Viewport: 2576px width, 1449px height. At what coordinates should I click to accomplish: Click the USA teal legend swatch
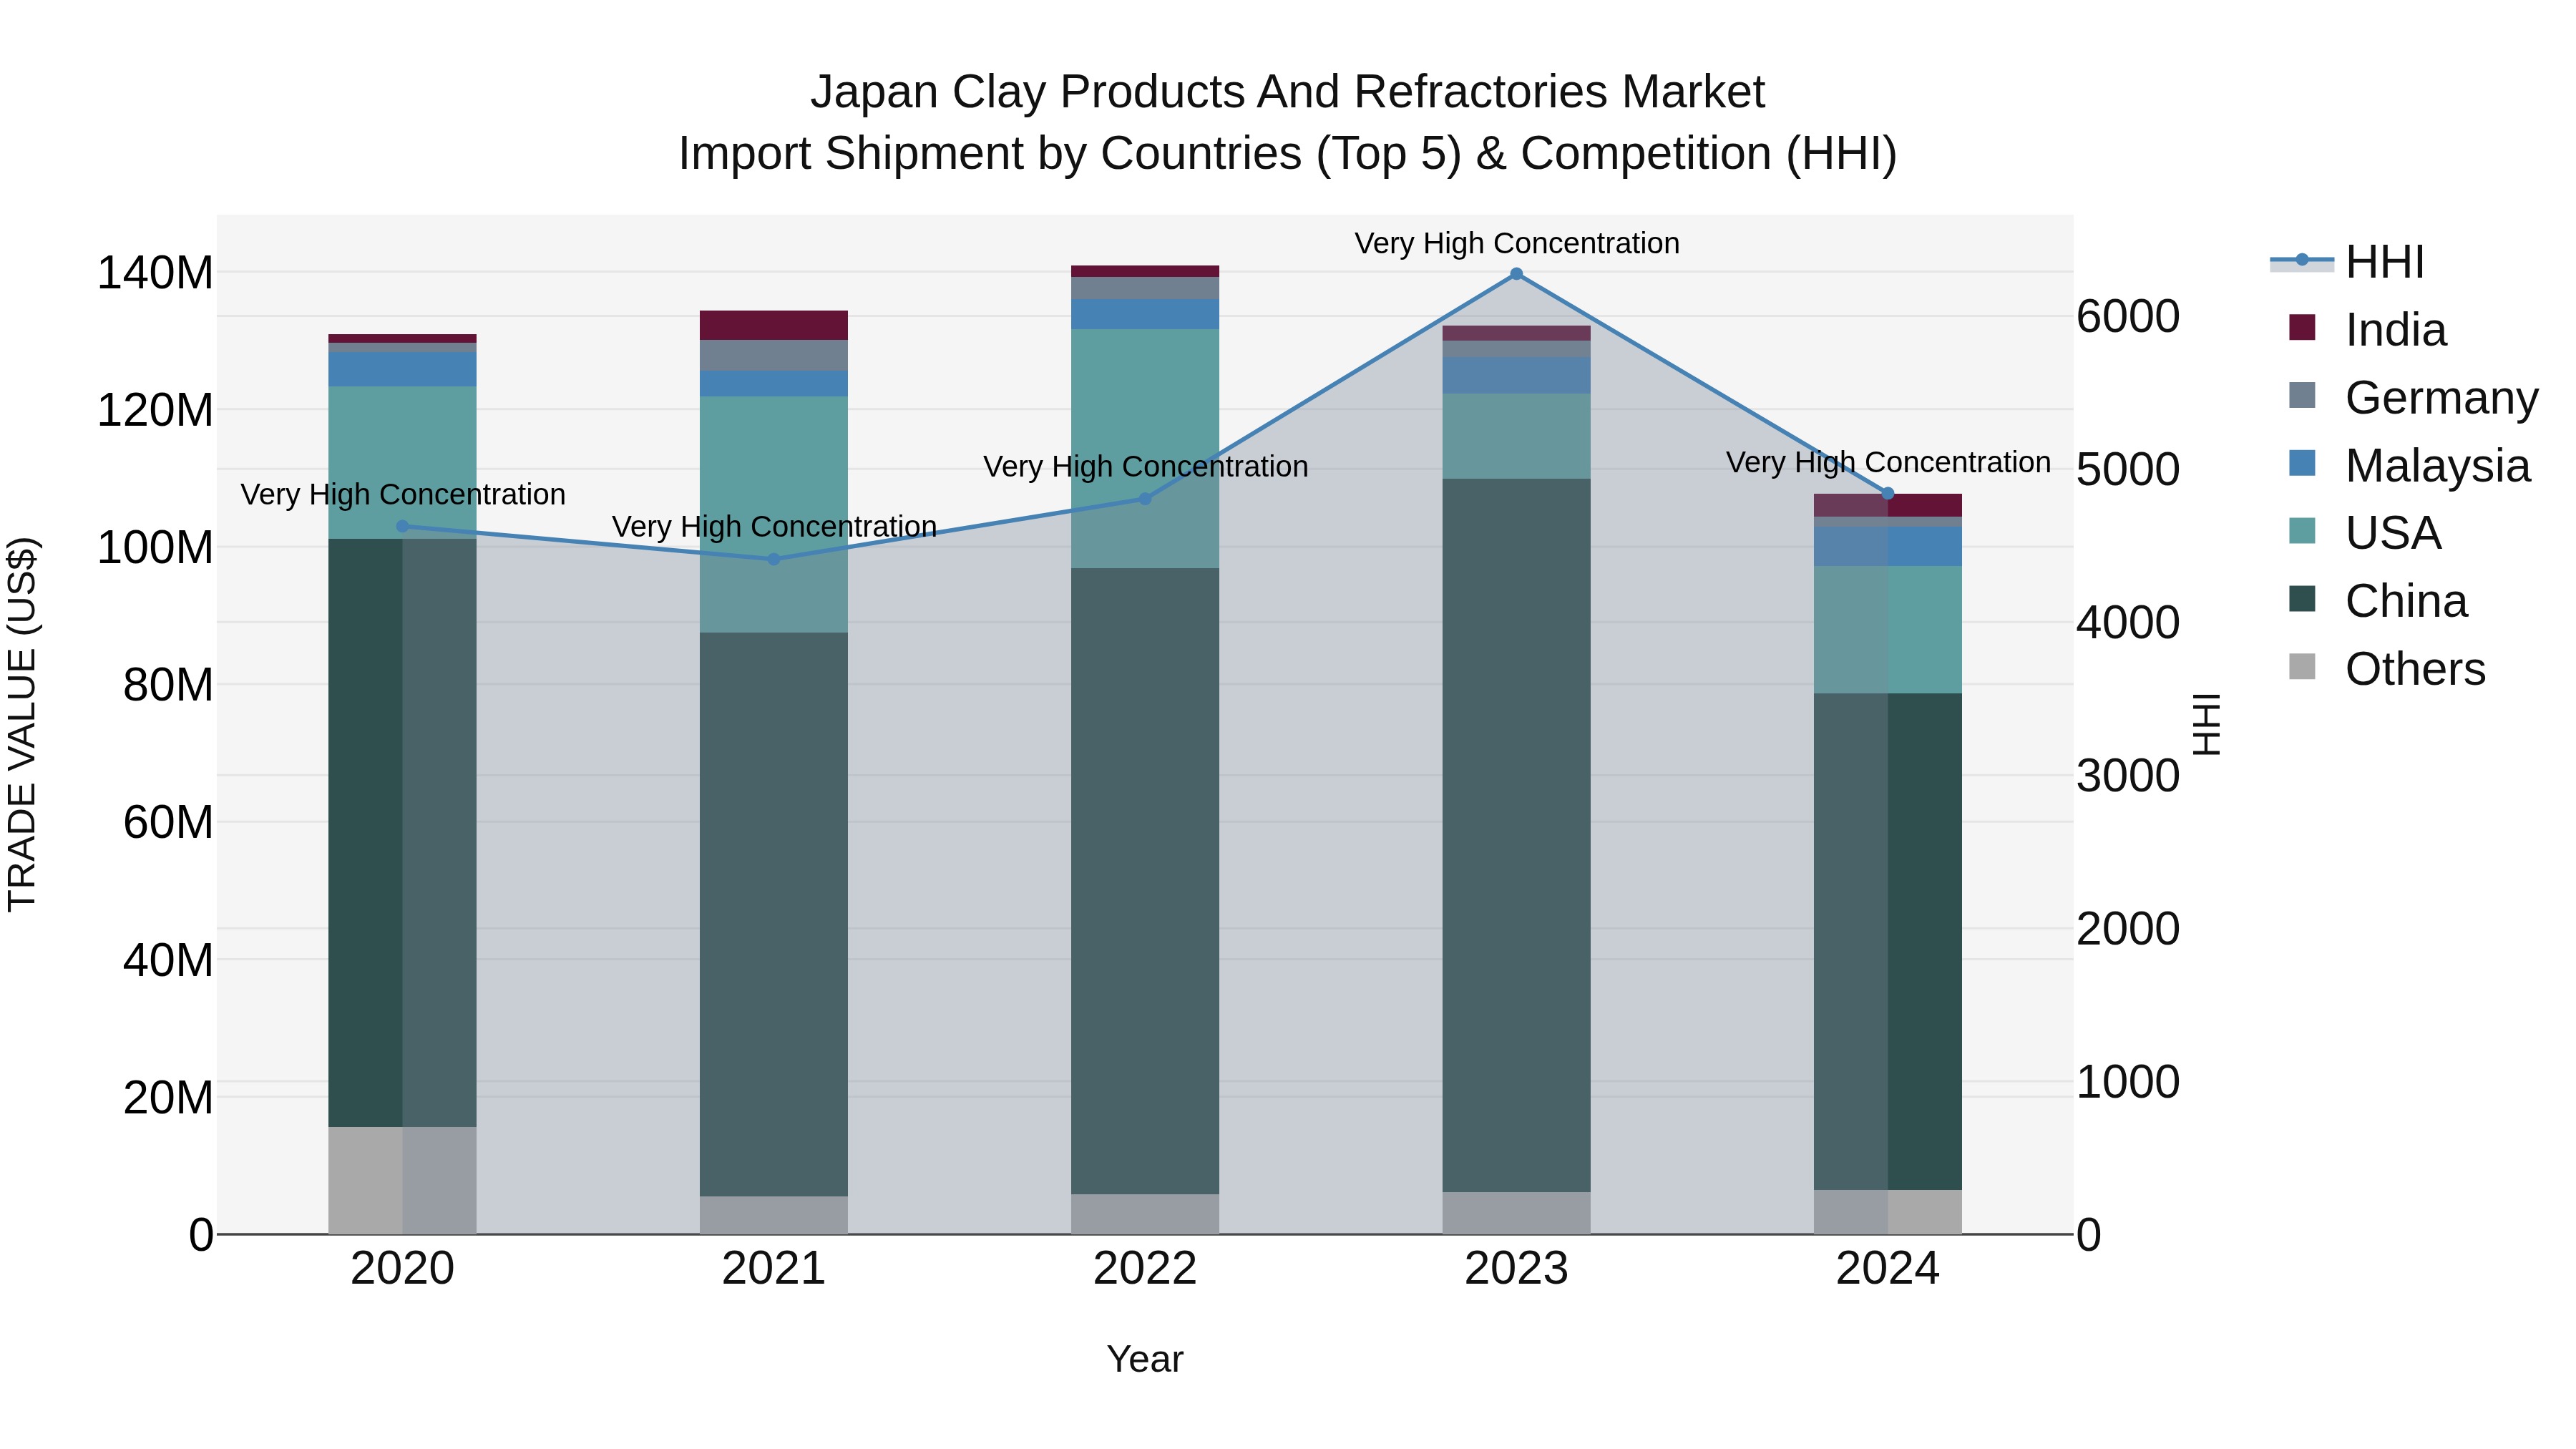(x=2302, y=531)
